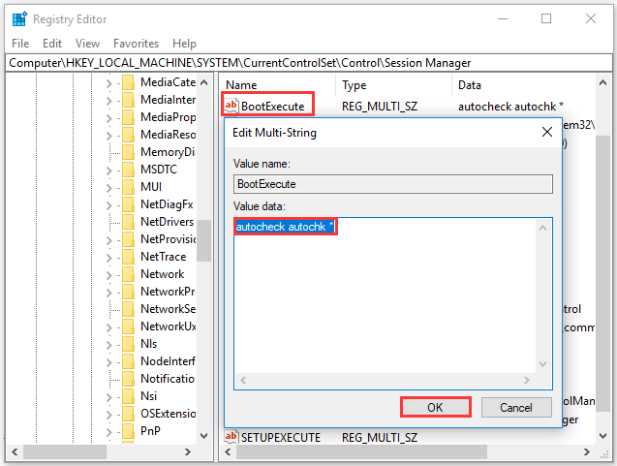This screenshot has width=617, height=466.
Task: Click the Registry Editor app icon in title bar
Action: [19, 19]
